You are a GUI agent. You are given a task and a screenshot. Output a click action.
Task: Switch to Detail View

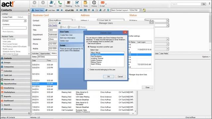(37, 10)
